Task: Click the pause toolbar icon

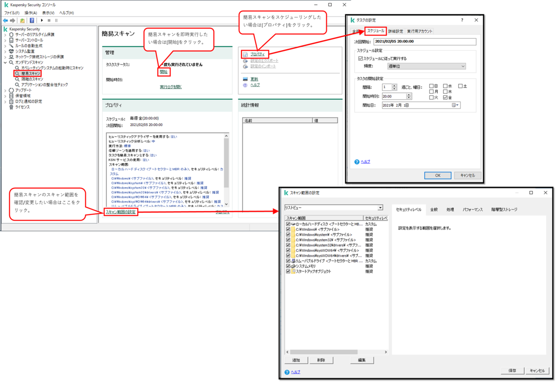Action: (x=56, y=20)
